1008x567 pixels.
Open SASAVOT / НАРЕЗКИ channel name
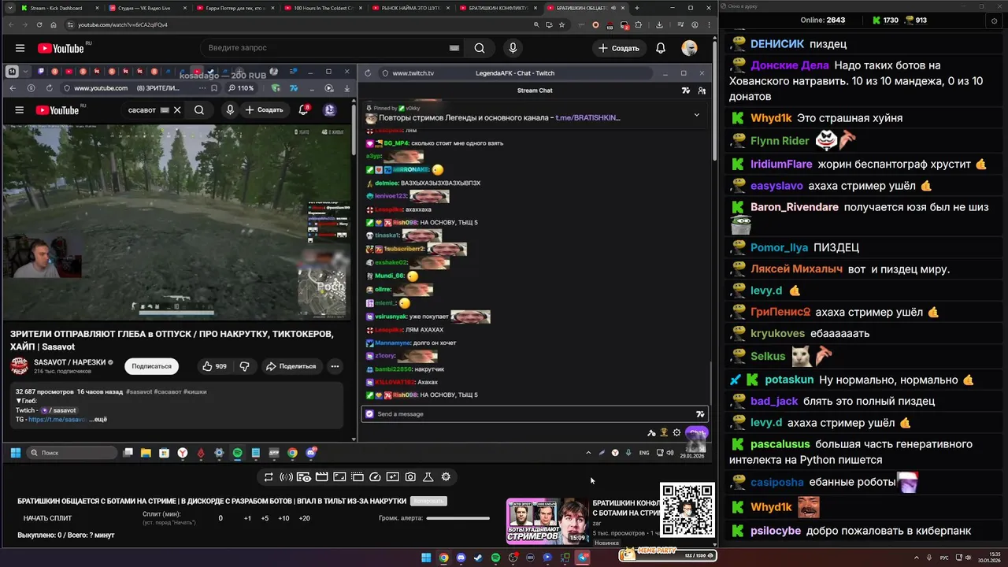(x=69, y=362)
